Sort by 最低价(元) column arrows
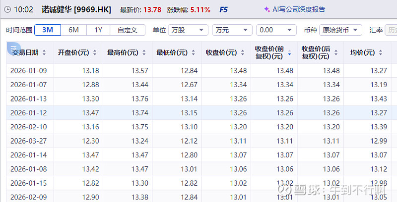The width and height of the screenshot is (397, 202). (193, 52)
